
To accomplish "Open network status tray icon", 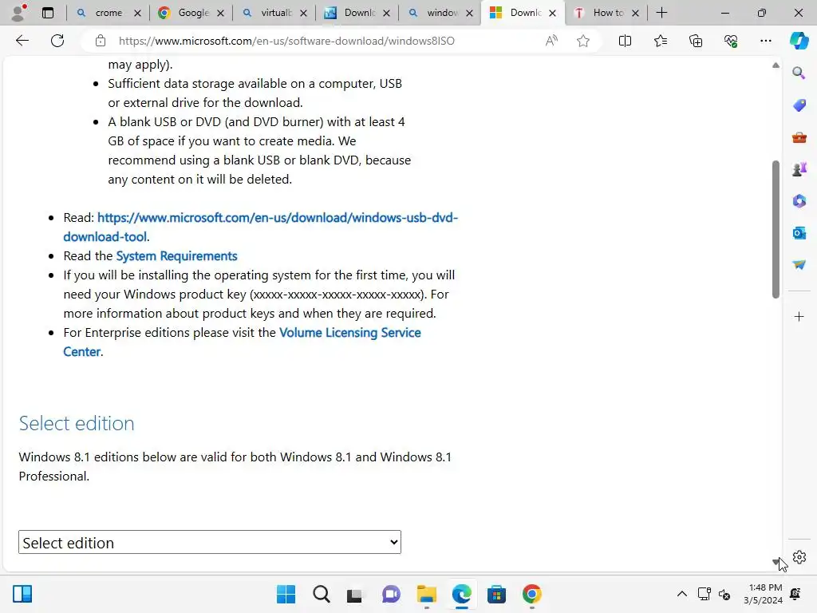I will (x=704, y=594).
